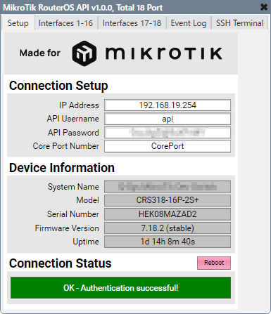This screenshot has height=314, width=271.
Task: Click the Firmware Version field
Action: (168, 228)
